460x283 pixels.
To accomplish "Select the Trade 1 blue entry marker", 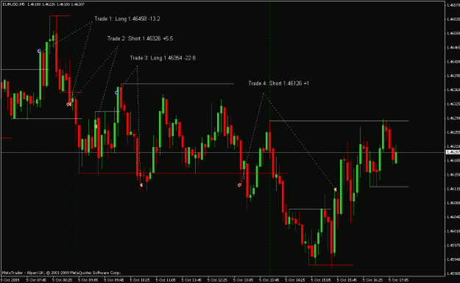I will pos(39,51).
